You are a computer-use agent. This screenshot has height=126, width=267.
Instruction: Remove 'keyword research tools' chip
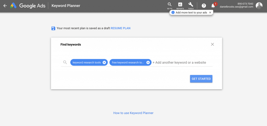(104, 62)
